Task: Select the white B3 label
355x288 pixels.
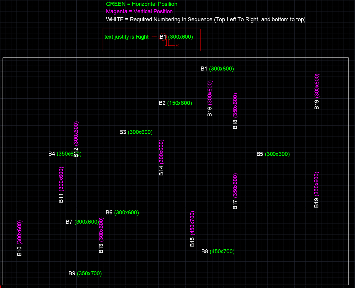Action: pyautogui.click(x=123, y=132)
